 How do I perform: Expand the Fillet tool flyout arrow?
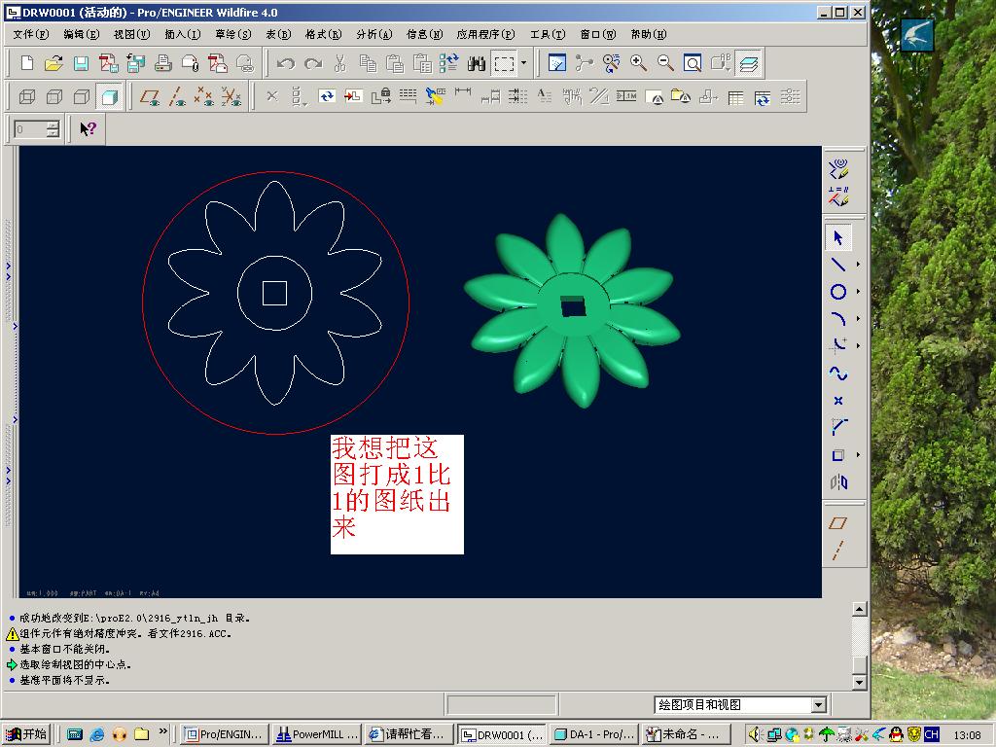pyautogui.click(x=858, y=345)
